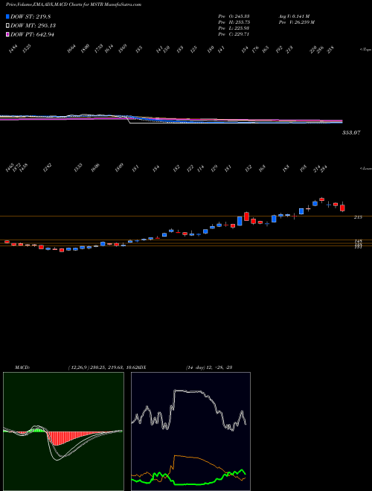Click the Pre V: 26.259 M value
This screenshot has height=491, width=372.
297,22
